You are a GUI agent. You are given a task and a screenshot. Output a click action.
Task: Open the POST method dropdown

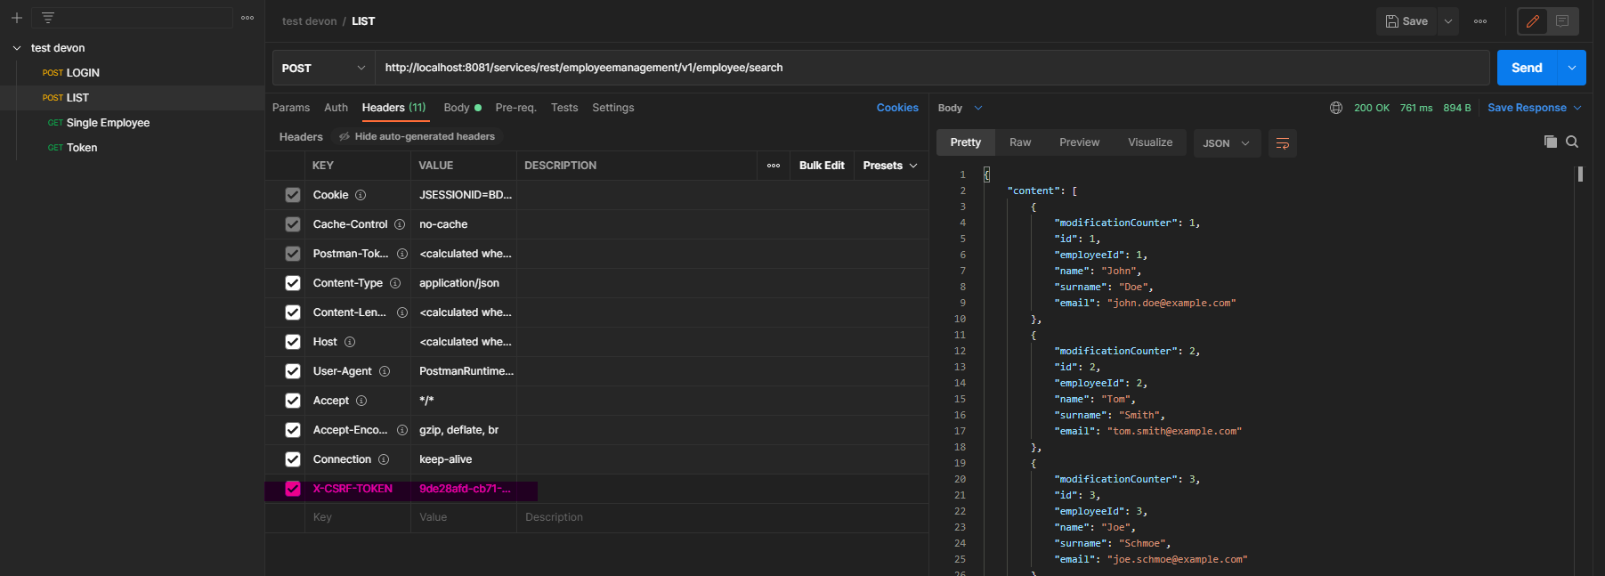[x=323, y=68]
